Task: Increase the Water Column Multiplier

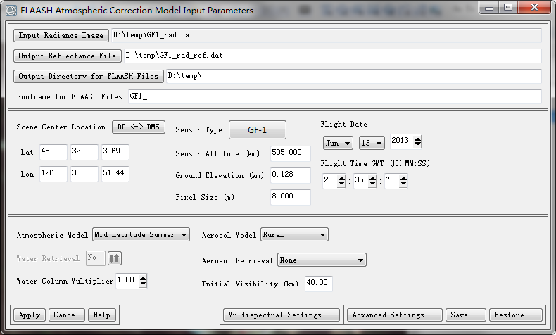Action: (143, 278)
